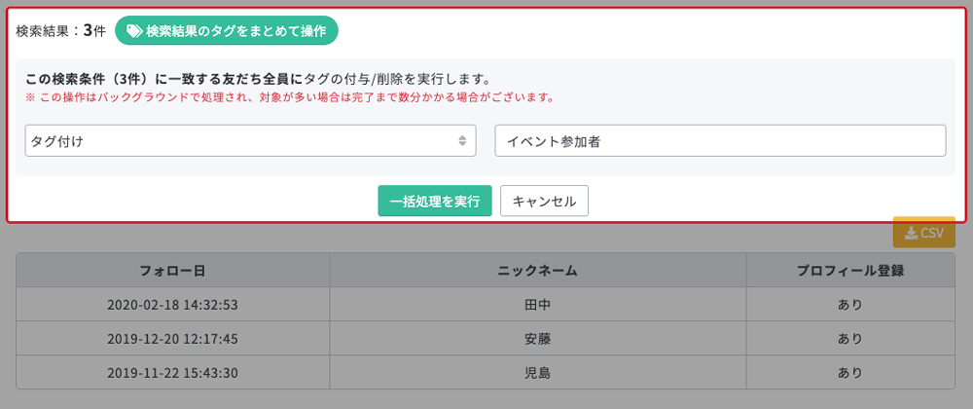Click the イベント参加者 tag input field
This screenshot has width=973, height=409.
[720, 141]
